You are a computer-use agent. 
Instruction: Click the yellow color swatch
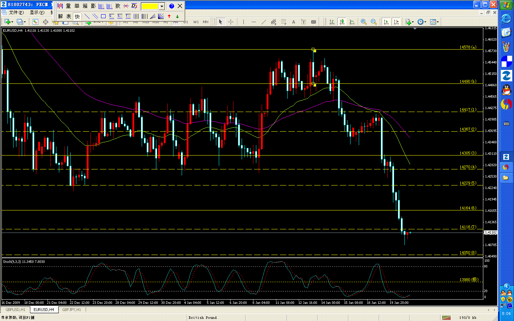(150, 6)
